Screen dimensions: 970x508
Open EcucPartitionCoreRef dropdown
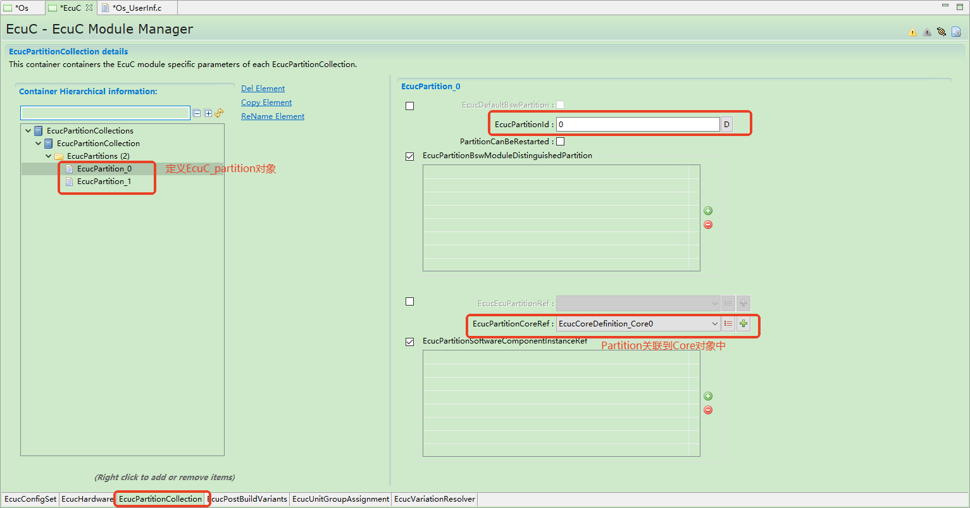coord(714,324)
